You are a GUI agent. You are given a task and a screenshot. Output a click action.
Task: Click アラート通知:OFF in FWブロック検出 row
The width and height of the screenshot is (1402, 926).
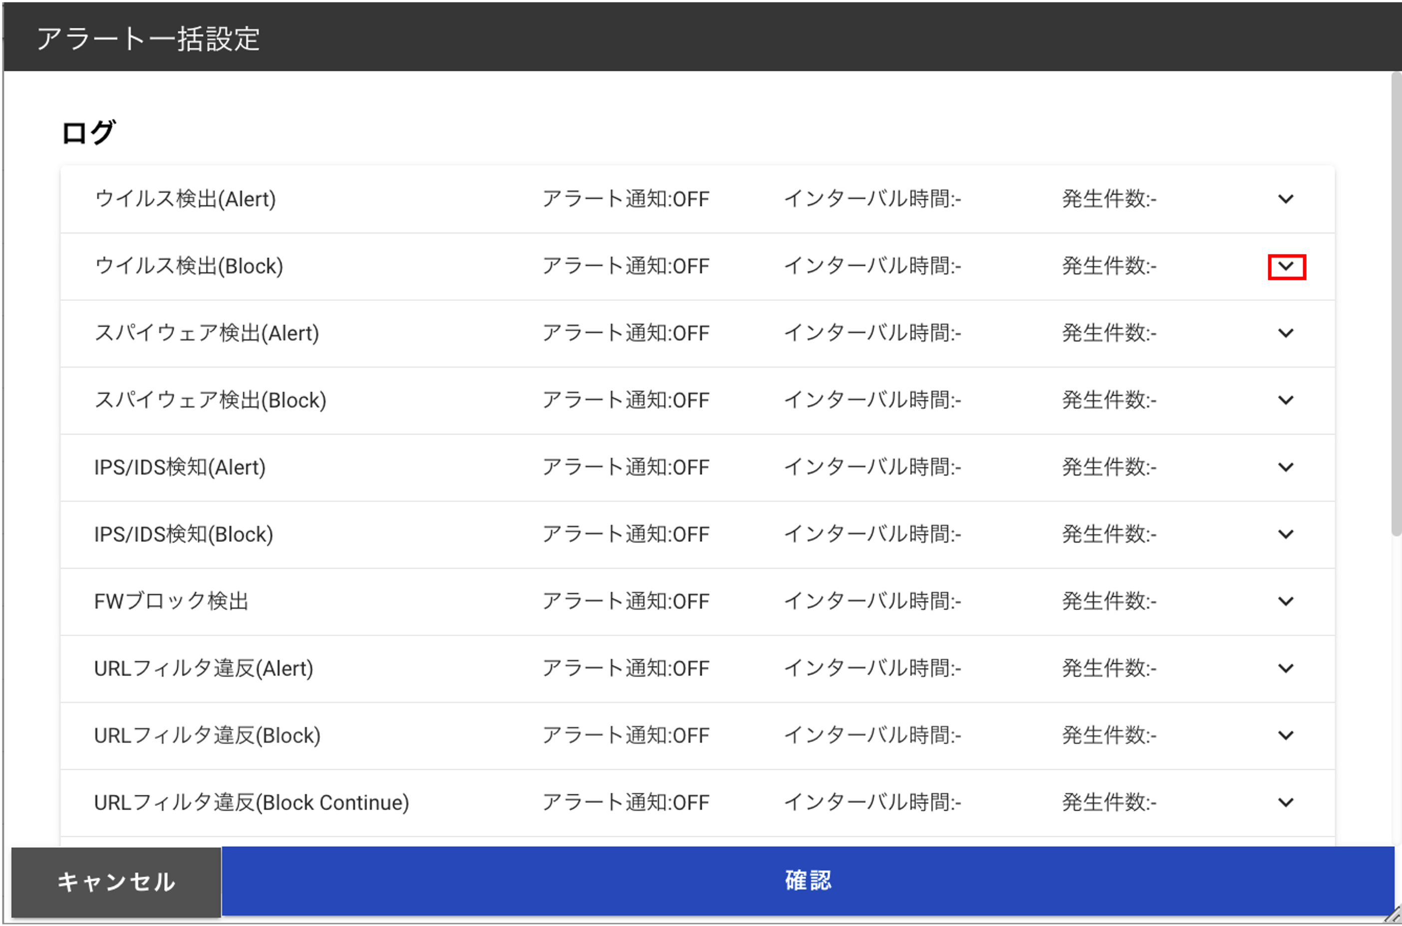[x=626, y=601]
